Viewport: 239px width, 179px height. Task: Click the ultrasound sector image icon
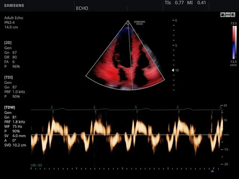(223, 15)
